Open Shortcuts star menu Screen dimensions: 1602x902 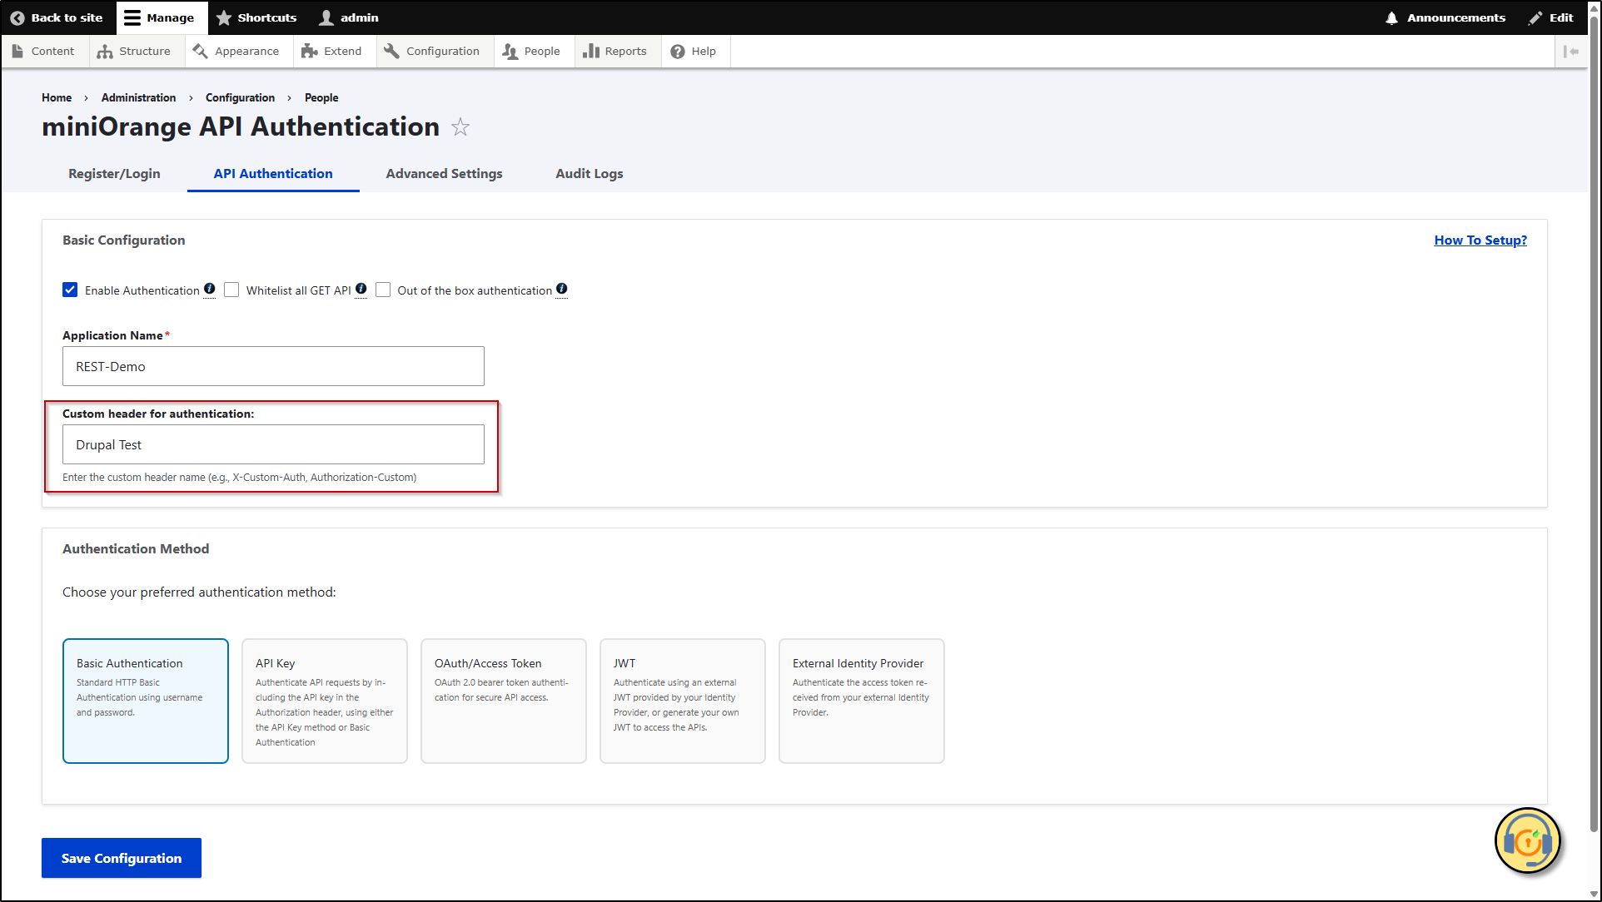[x=256, y=17]
